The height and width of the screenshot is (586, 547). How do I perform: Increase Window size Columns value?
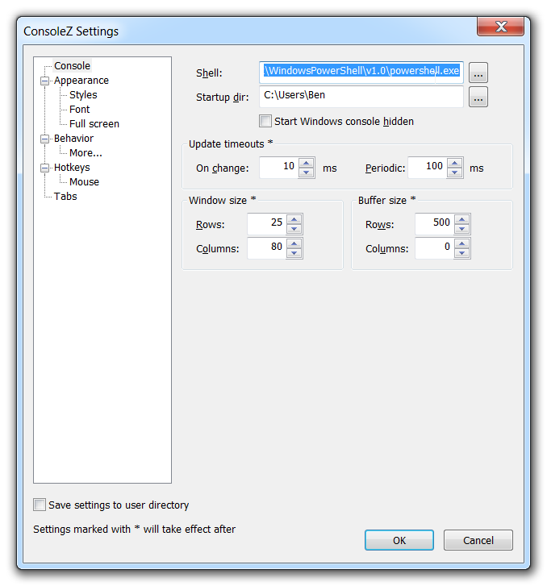tap(294, 243)
